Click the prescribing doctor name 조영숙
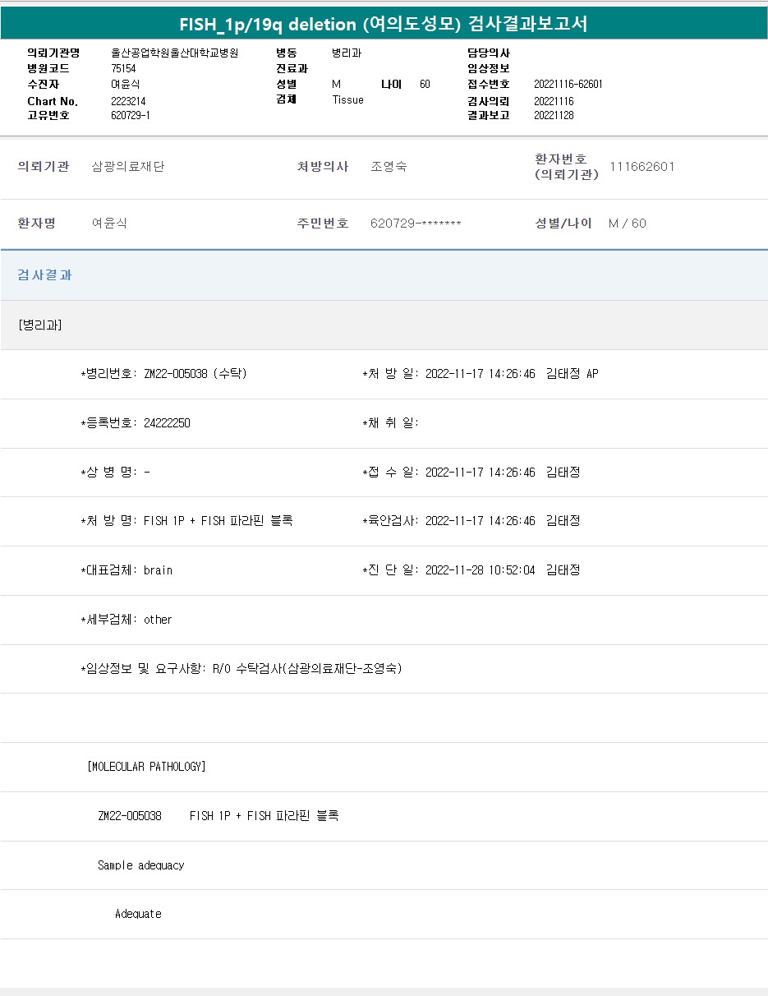 coord(389,167)
